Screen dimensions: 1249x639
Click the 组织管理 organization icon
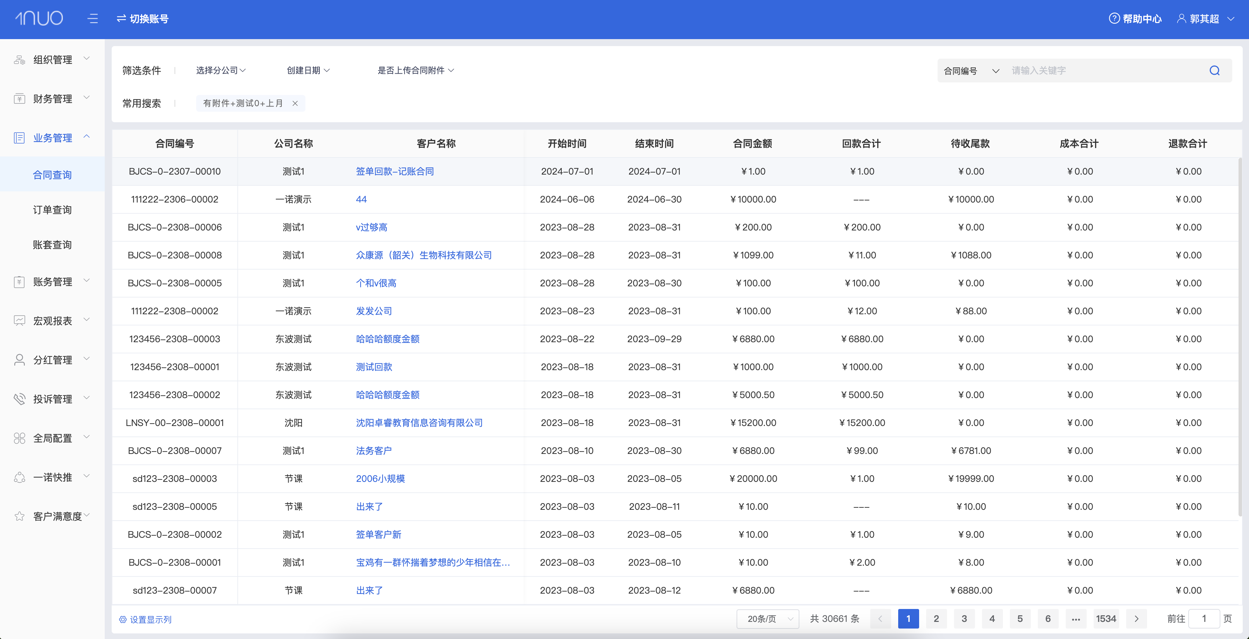[20, 60]
